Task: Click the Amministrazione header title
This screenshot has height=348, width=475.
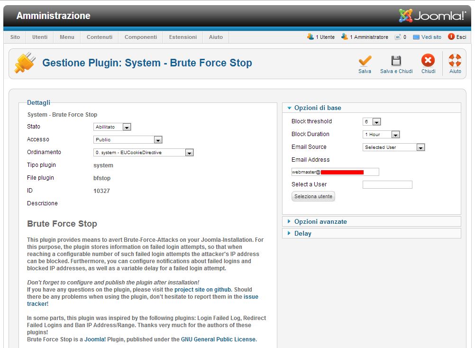Action: (53, 16)
